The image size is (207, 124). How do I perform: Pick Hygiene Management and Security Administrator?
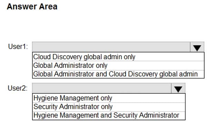click(x=109, y=115)
